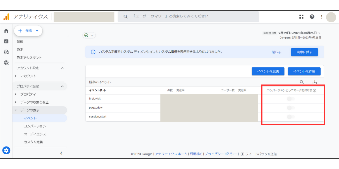Select 管理 in the sidebar
Viewport: 339px width, 169px height.
click(20, 42)
